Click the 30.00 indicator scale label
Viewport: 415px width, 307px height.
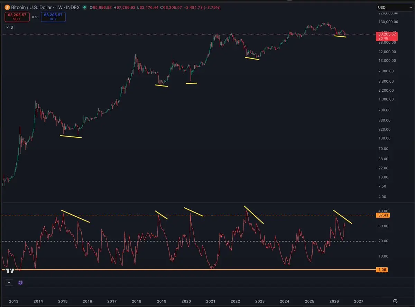point(384,226)
